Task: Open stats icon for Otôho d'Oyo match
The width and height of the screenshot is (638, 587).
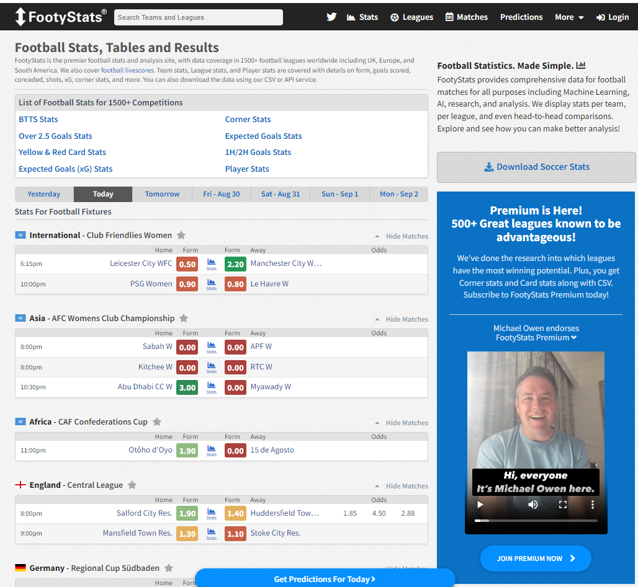Action: pyautogui.click(x=211, y=451)
